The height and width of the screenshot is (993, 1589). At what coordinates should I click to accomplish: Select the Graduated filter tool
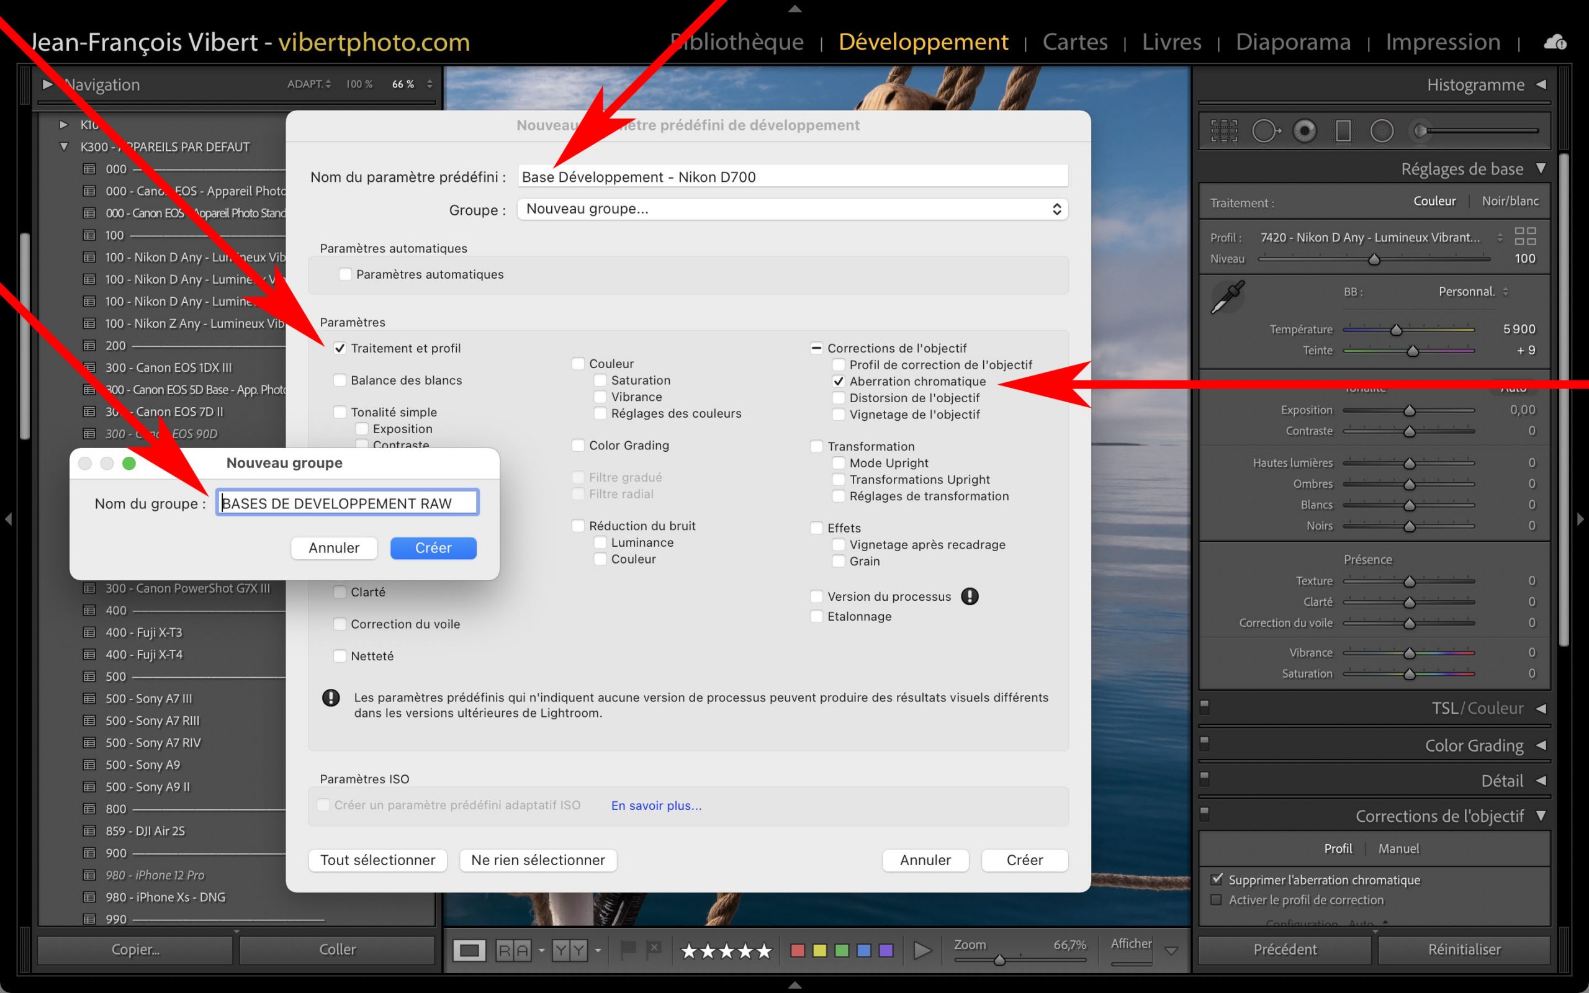click(1343, 132)
